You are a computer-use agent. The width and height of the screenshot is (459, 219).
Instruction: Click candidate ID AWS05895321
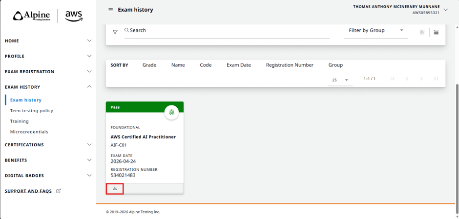click(426, 13)
